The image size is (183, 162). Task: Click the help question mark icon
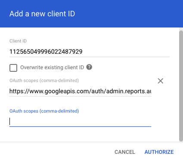[x=89, y=67]
